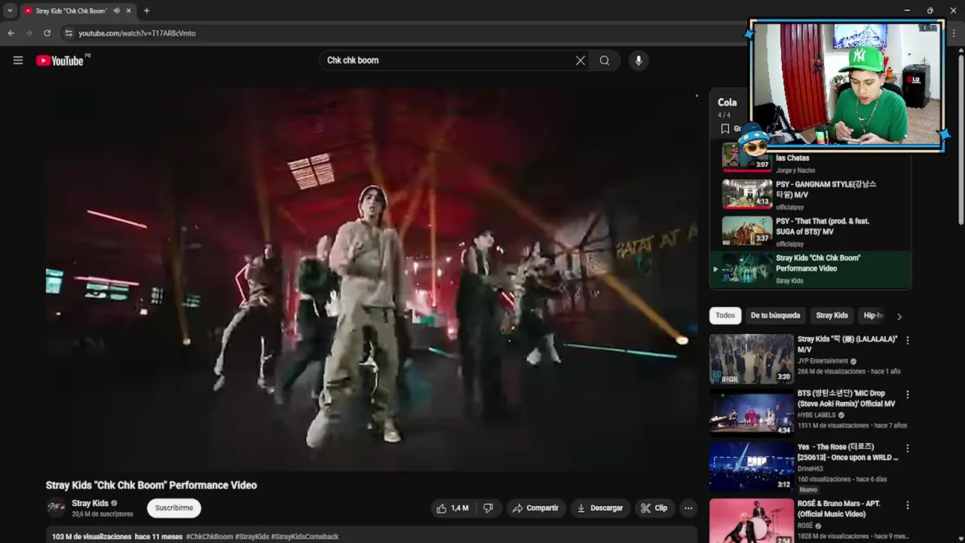Close the Stray Kids browser tab
The image size is (965, 543).
pyautogui.click(x=129, y=11)
